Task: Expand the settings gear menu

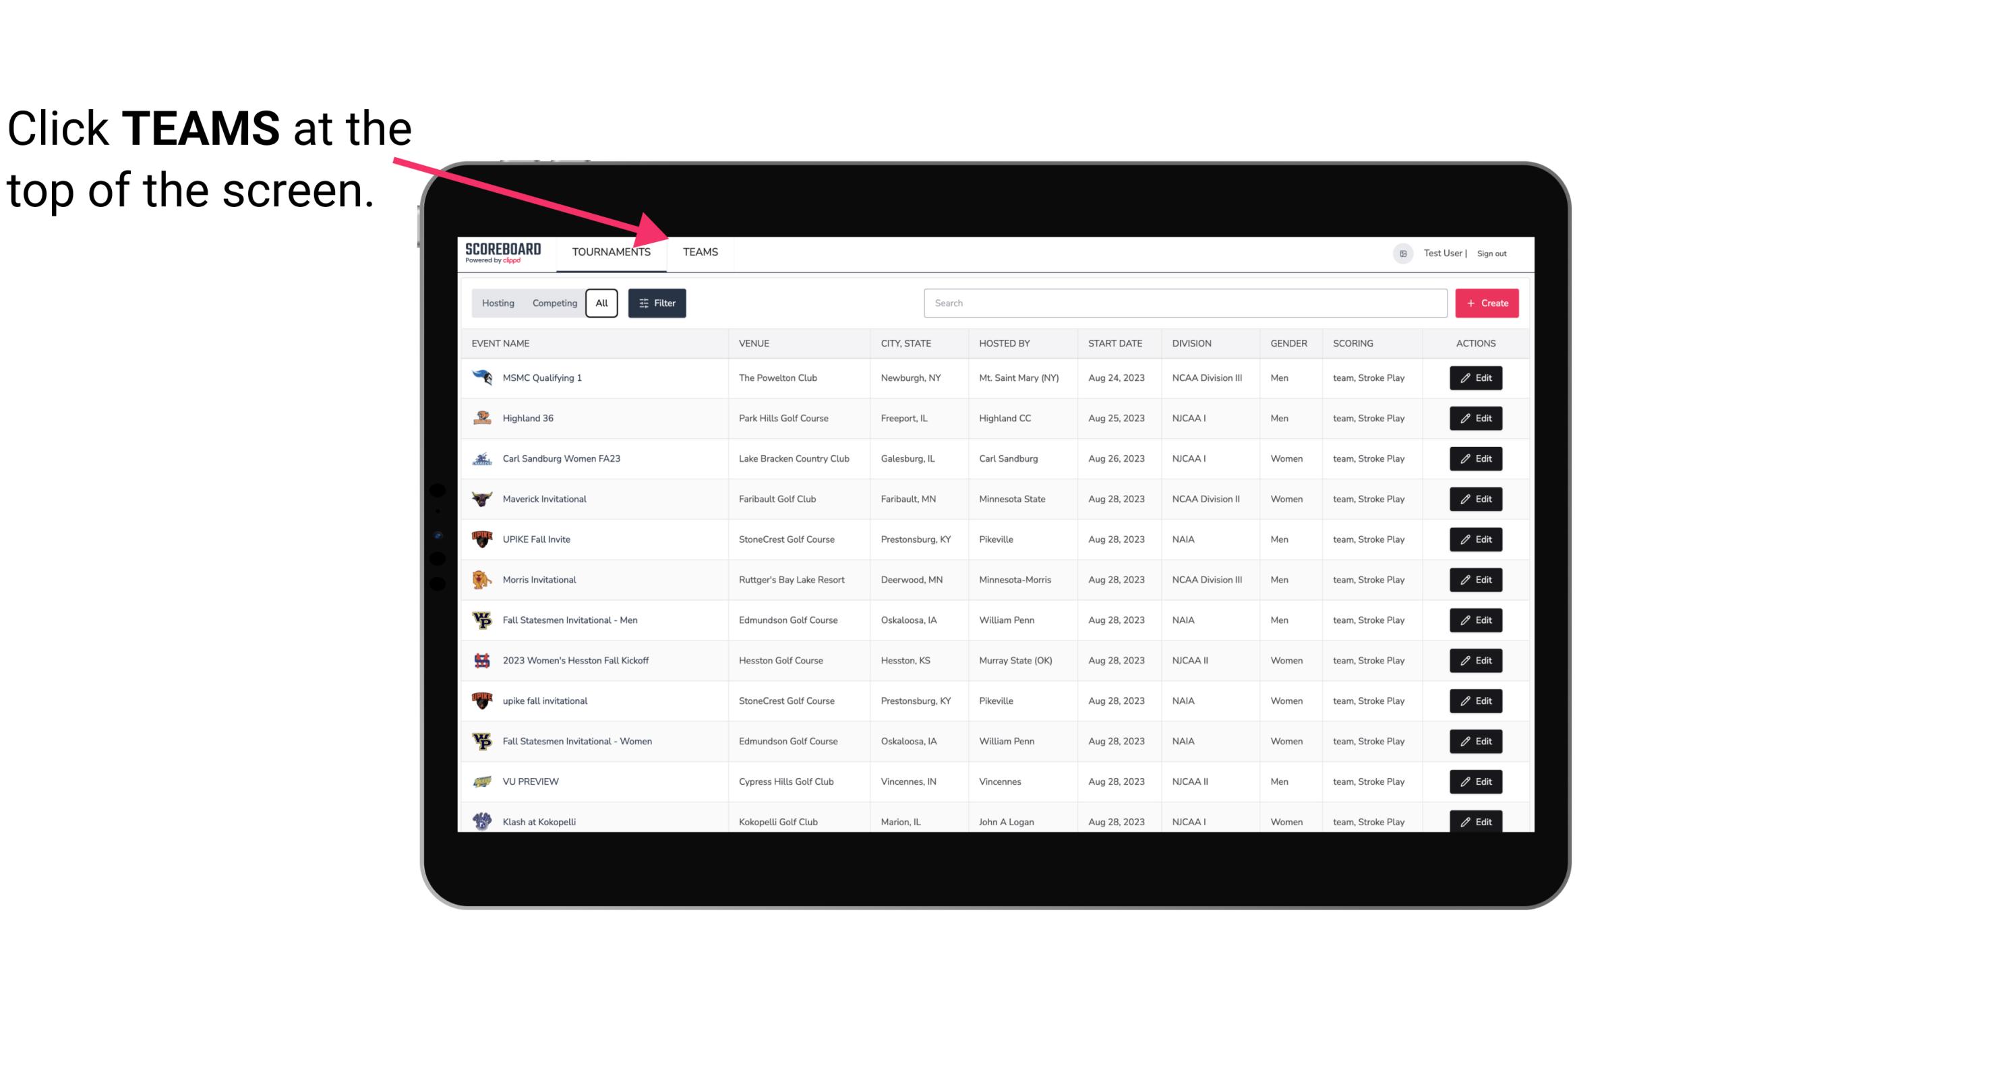Action: 1403,253
